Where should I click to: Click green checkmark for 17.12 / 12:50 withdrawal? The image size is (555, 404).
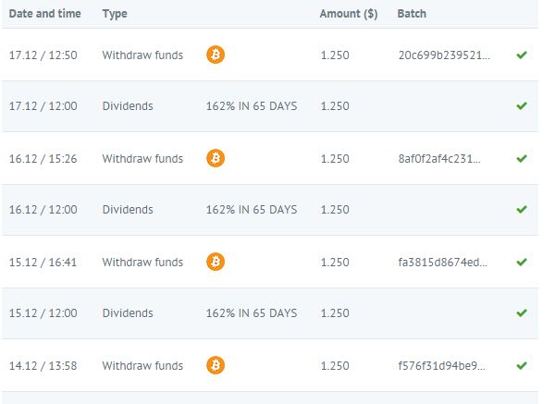coord(522,55)
